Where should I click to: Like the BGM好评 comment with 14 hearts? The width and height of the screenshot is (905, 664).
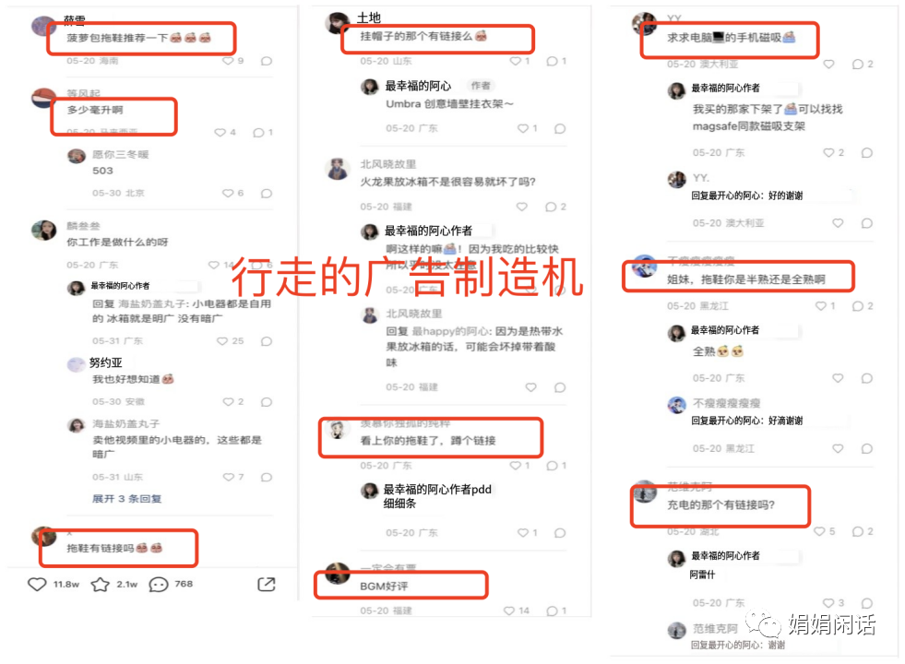pos(509,611)
